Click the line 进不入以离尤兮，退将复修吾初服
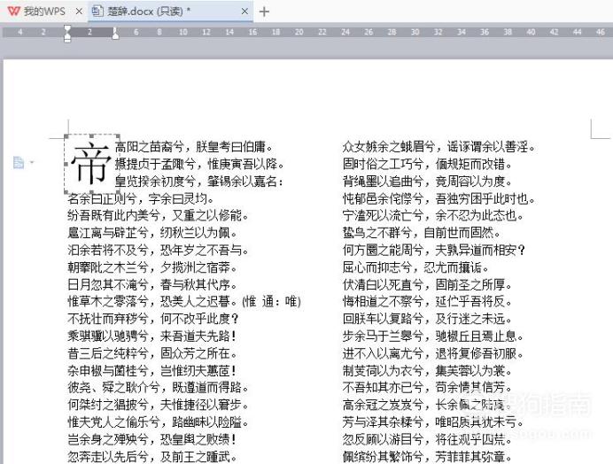Image resolution: width=613 pixels, height=464 pixels. (x=433, y=353)
